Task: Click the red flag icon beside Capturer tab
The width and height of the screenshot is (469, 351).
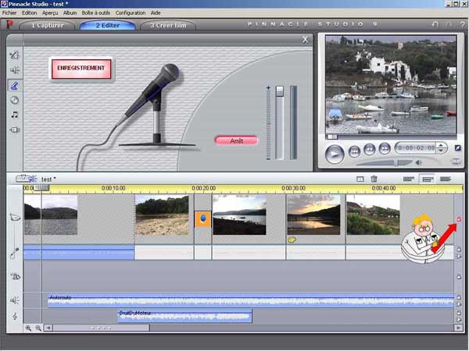Action: tap(9, 24)
